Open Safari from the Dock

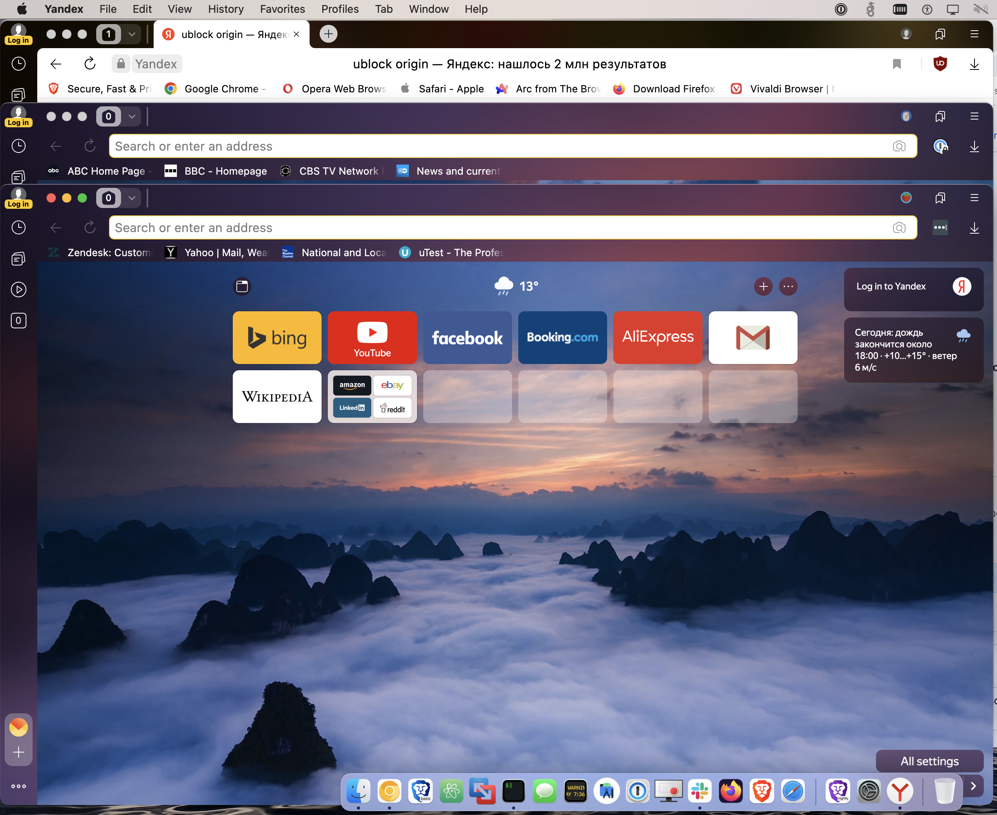pyautogui.click(x=793, y=792)
